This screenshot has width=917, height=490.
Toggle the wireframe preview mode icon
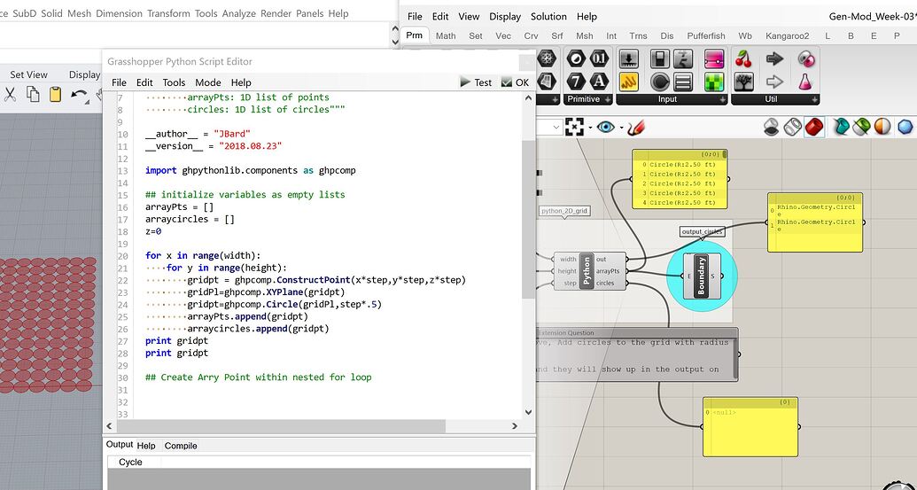tap(793, 127)
